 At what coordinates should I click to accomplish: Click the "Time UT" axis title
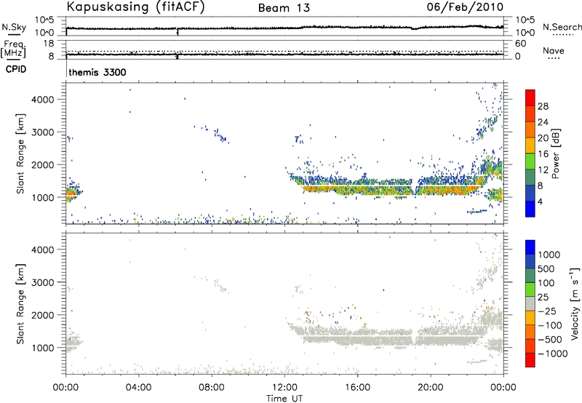pyautogui.click(x=284, y=399)
